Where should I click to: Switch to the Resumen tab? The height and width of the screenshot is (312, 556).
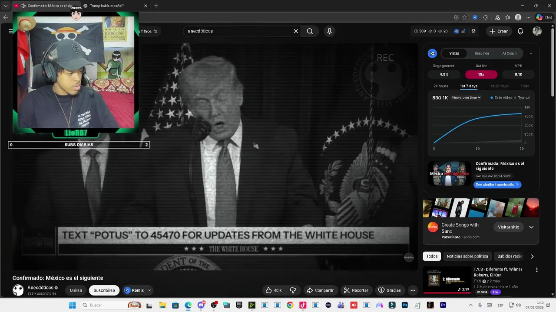click(x=481, y=53)
